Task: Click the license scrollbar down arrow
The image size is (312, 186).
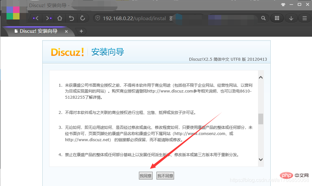Action: coord(261,159)
